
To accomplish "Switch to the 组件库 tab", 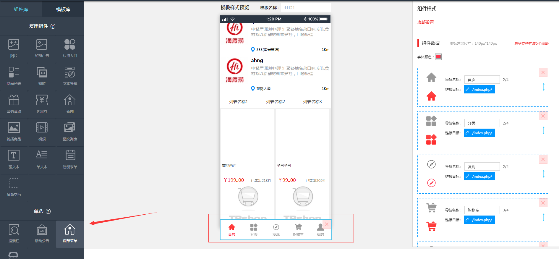I will pos(21,9).
